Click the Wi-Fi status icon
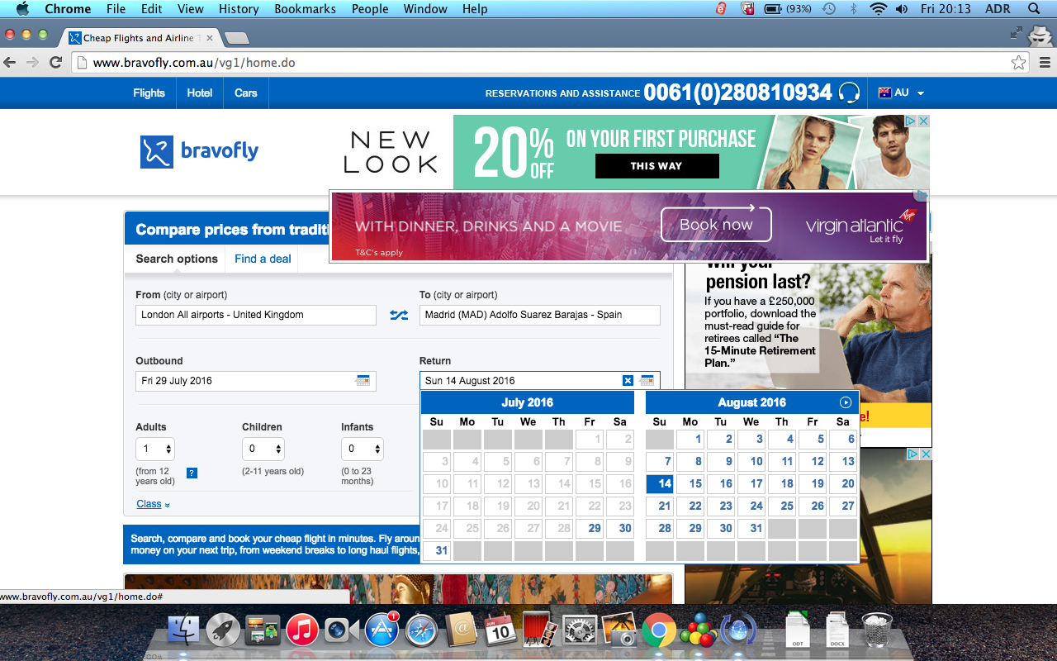 coord(878,9)
